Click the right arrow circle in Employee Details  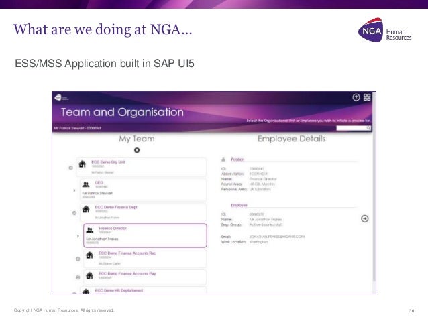[365, 218]
